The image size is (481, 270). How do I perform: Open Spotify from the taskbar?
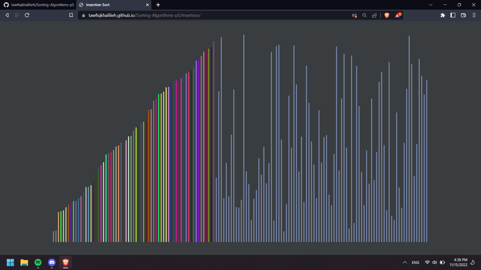point(38,262)
